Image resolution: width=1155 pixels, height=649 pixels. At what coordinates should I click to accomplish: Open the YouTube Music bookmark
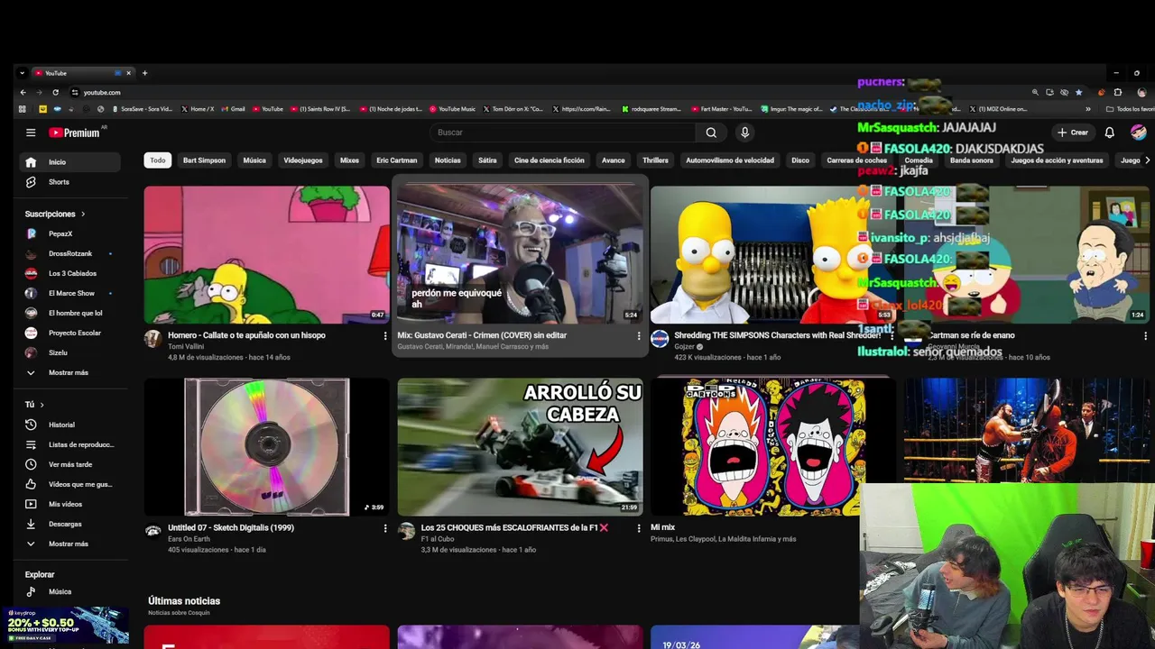[x=452, y=109]
